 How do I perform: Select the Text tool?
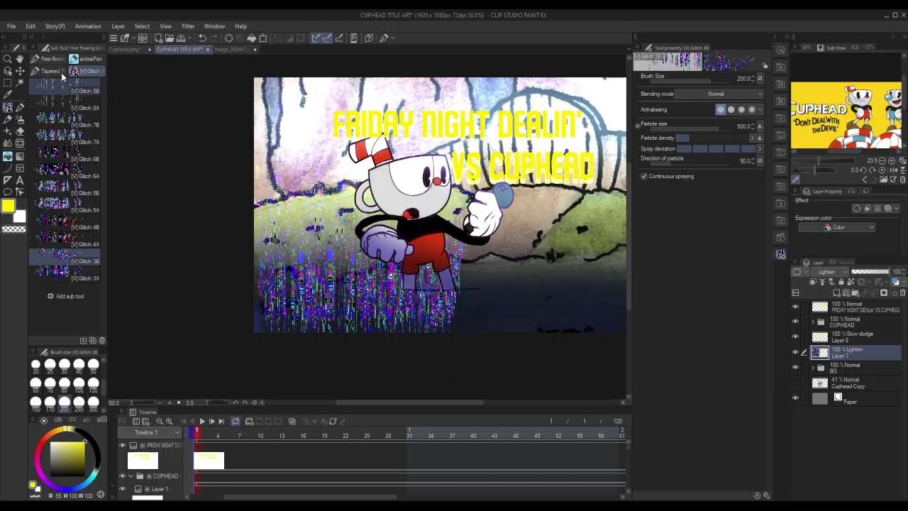(x=20, y=180)
